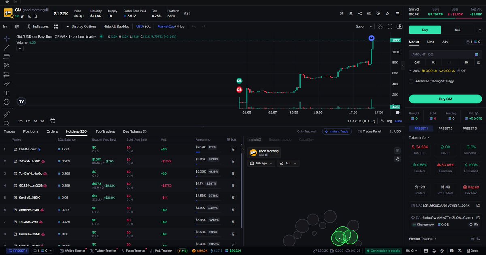Switch chart to Price instead of MarketCap
Screen dimensions: 486x255
coord(181,27)
